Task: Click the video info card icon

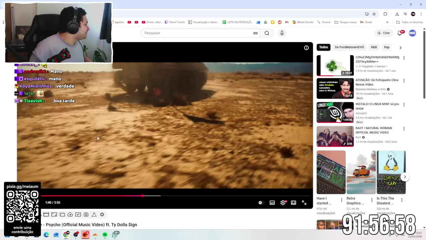Action: tap(306, 48)
